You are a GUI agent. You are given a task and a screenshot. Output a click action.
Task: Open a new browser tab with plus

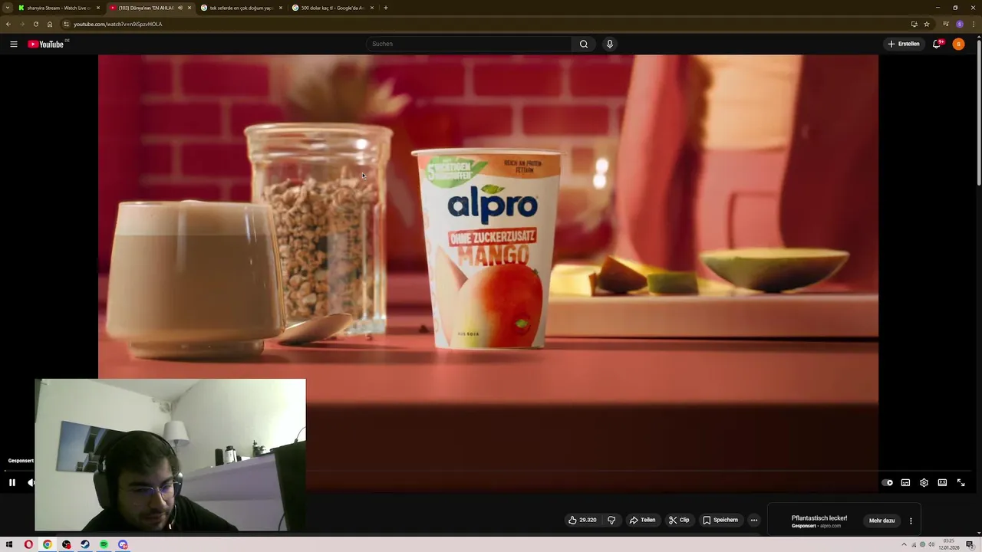385,8
